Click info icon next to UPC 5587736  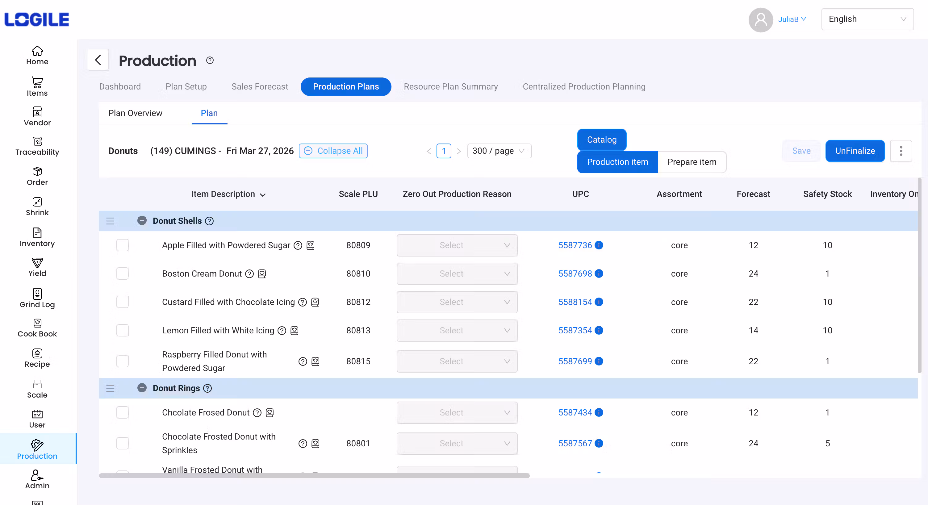pyautogui.click(x=599, y=245)
